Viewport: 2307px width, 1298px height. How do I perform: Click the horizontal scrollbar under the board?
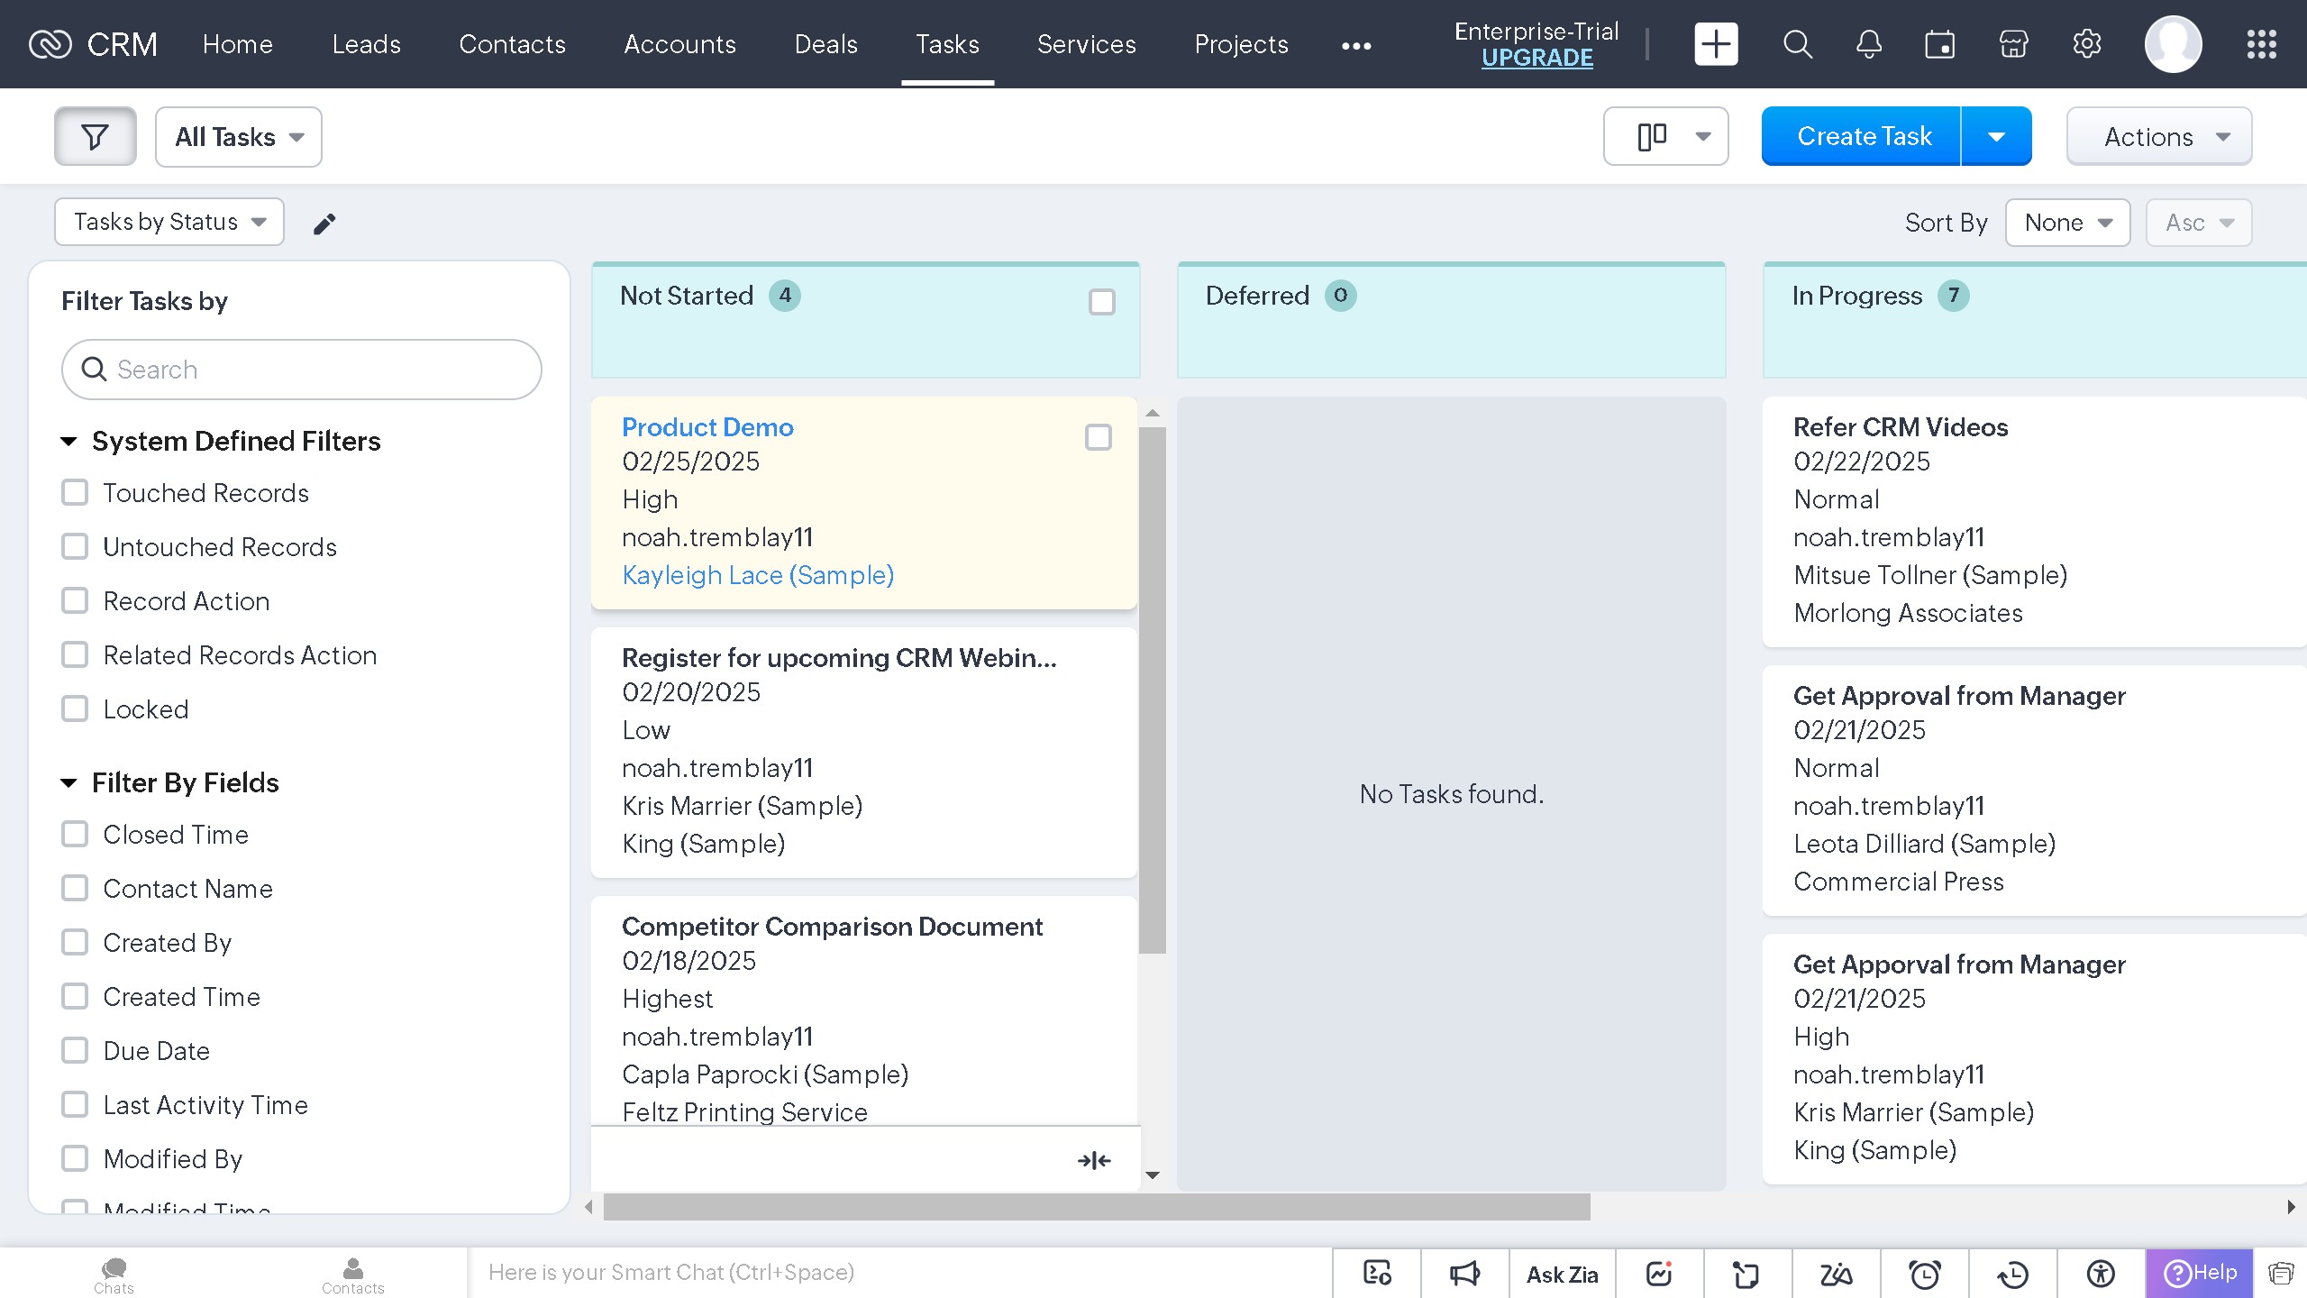tap(1096, 1207)
